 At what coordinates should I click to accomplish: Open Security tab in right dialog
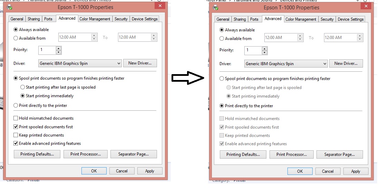[327, 19]
